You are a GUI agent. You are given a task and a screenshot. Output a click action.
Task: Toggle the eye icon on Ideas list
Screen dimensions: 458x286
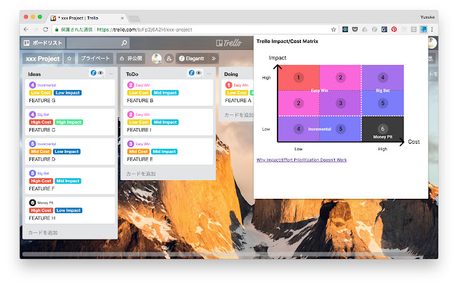point(100,73)
